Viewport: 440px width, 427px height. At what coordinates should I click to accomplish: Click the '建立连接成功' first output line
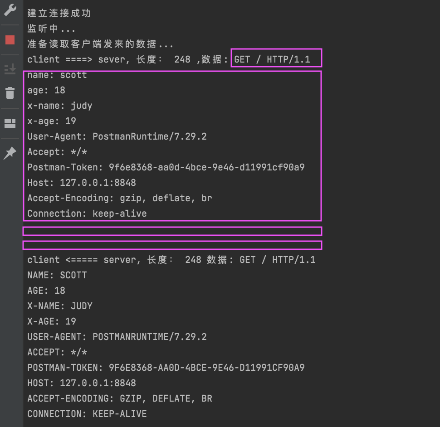tap(59, 13)
